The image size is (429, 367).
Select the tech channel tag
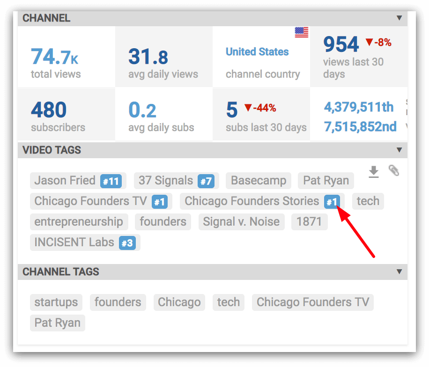click(x=229, y=302)
